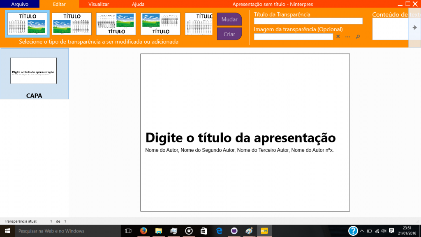Screen dimensions: 421x237
Task: Select layout with title at bottom, image left
Action: pyautogui.click(x=160, y=24)
